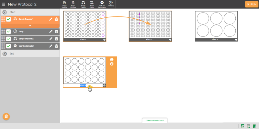Toggle the Delay step checkbox

pyautogui.click(x=8, y=32)
